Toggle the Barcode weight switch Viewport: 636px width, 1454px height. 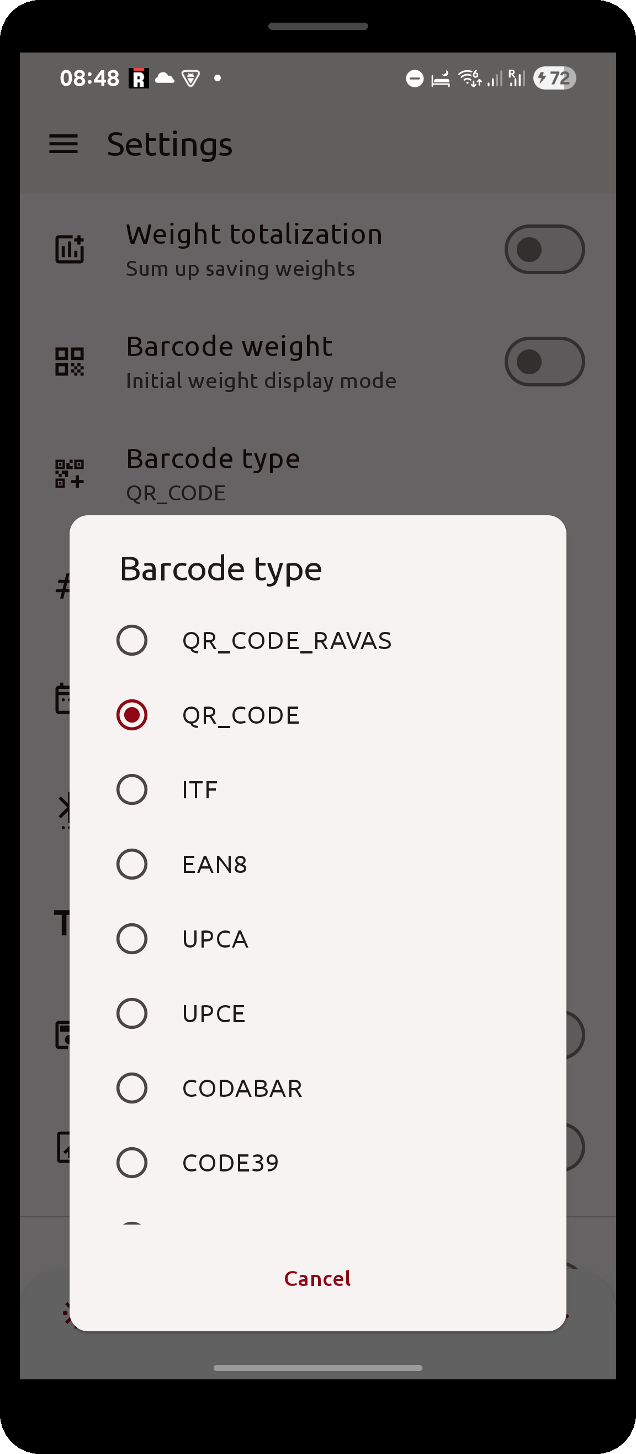[544, 362]
